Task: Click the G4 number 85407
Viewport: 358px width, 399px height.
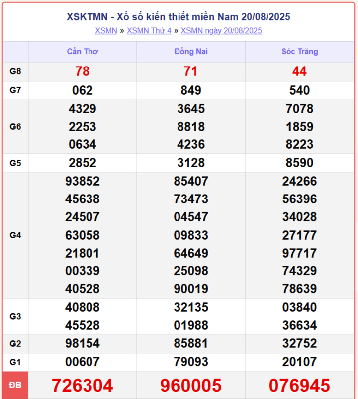Action: click(x=191, y=181)
